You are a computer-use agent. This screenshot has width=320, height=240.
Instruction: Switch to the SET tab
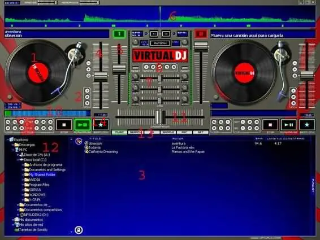[201, 132]
